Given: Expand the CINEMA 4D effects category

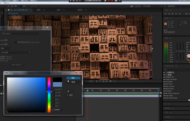Looking at the screenshot, I should (164, 77).
